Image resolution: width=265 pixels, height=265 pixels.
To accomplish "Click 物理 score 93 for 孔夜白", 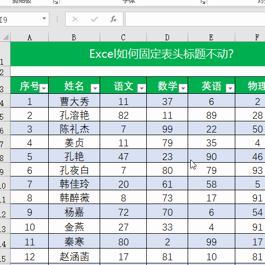I will tap(250, 170).
